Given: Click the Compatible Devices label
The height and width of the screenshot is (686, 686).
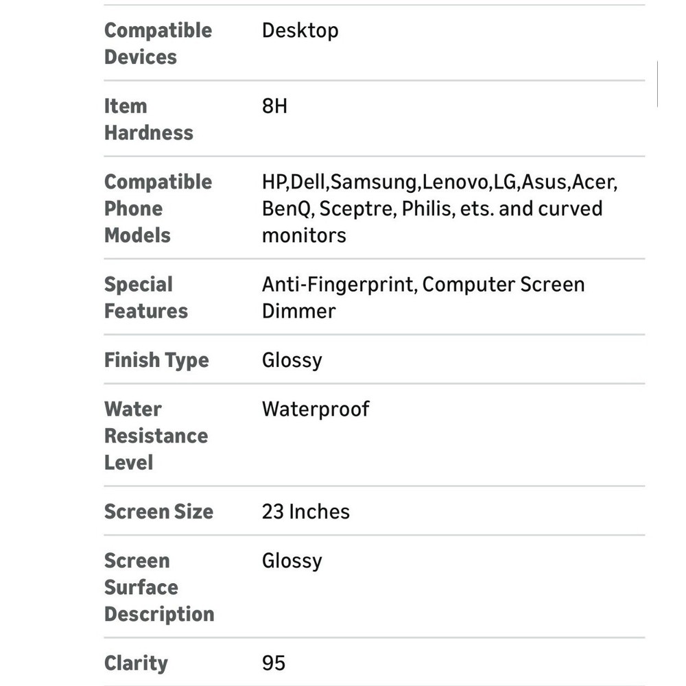Looking at the screenshot, I should [158, 44].
